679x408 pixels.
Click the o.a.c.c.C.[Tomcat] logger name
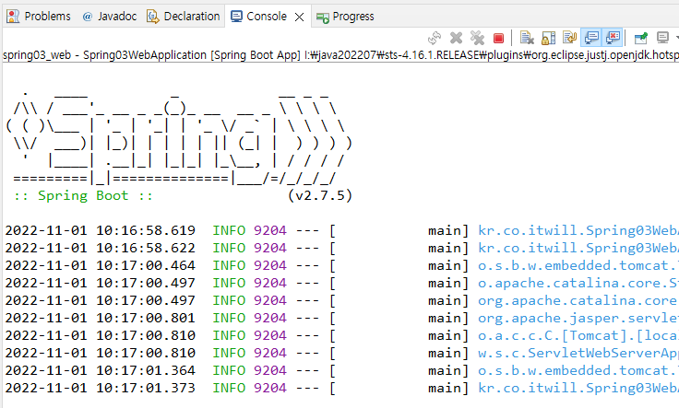point(578,335)
